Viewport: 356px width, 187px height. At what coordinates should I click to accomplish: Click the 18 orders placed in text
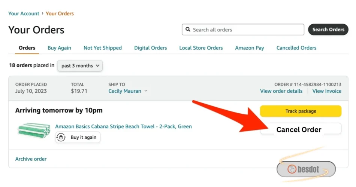point(32,65)
